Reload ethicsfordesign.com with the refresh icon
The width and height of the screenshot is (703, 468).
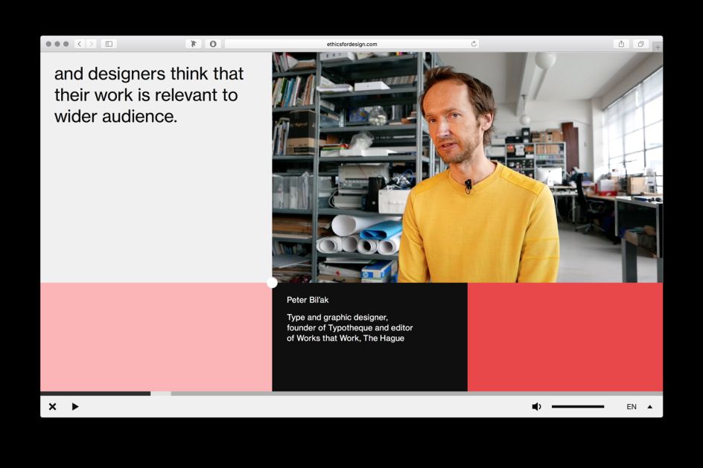pyautogui.click(x=474, y=43)
